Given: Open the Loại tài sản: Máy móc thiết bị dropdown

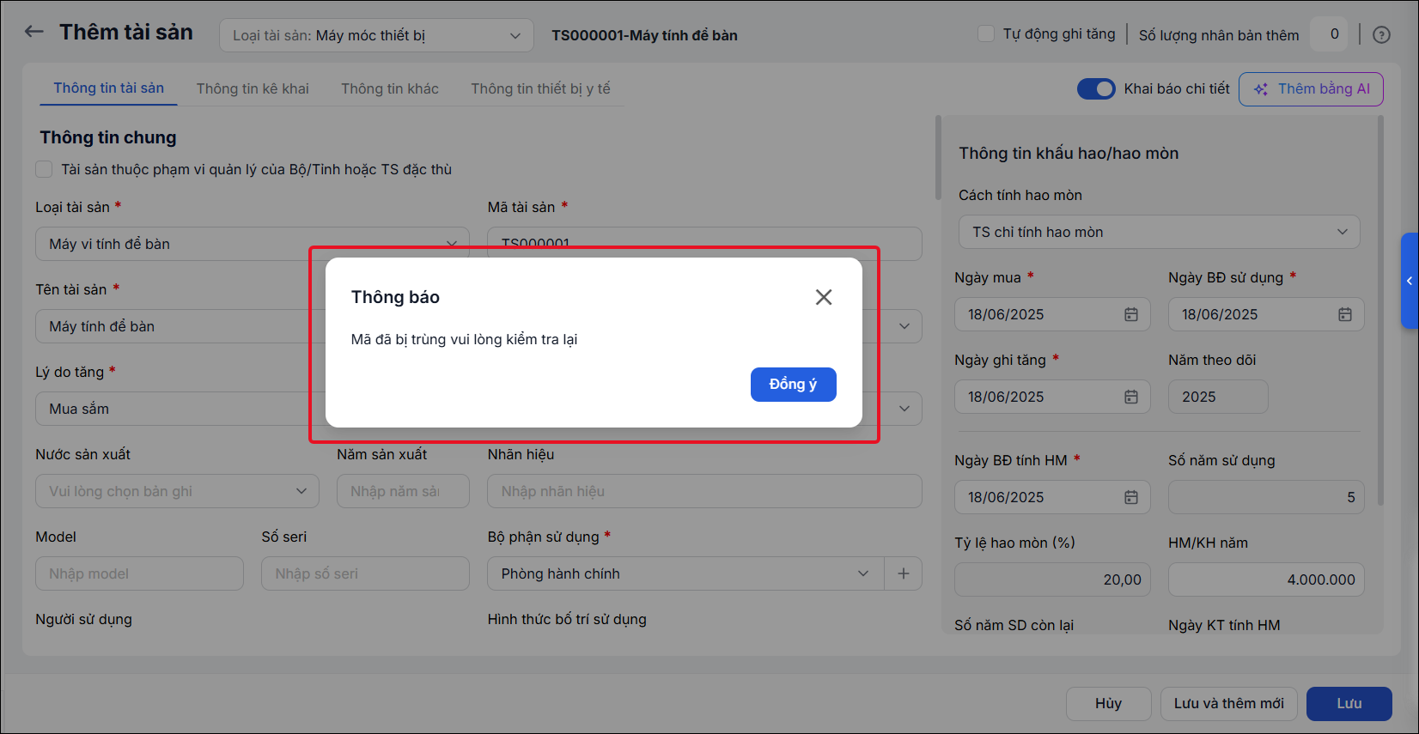Looking at the screenshot, I should point(376,35).
